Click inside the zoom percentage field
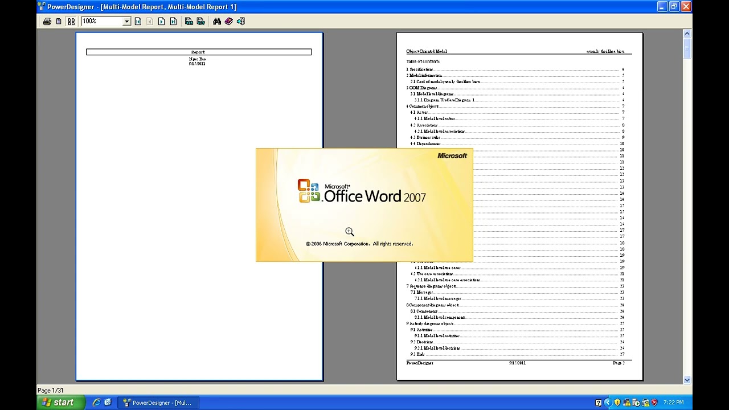 coord(102,22)
